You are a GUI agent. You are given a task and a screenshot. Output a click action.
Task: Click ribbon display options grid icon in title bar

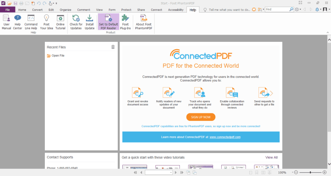(x=300, y=3)
